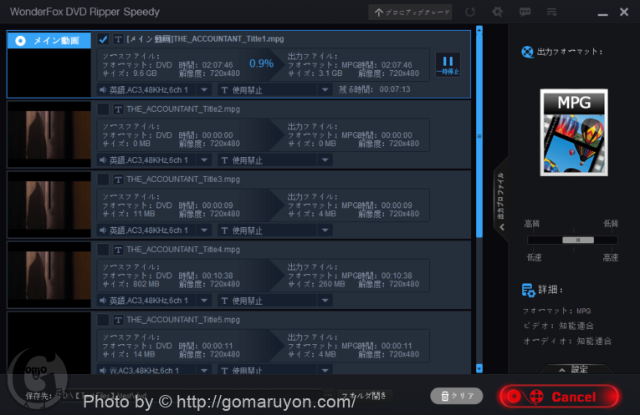The width and height of the screenshot is (640, 415).
Task: Pause conversion with the 一時停止 button
Action: (x=448, y=65)
